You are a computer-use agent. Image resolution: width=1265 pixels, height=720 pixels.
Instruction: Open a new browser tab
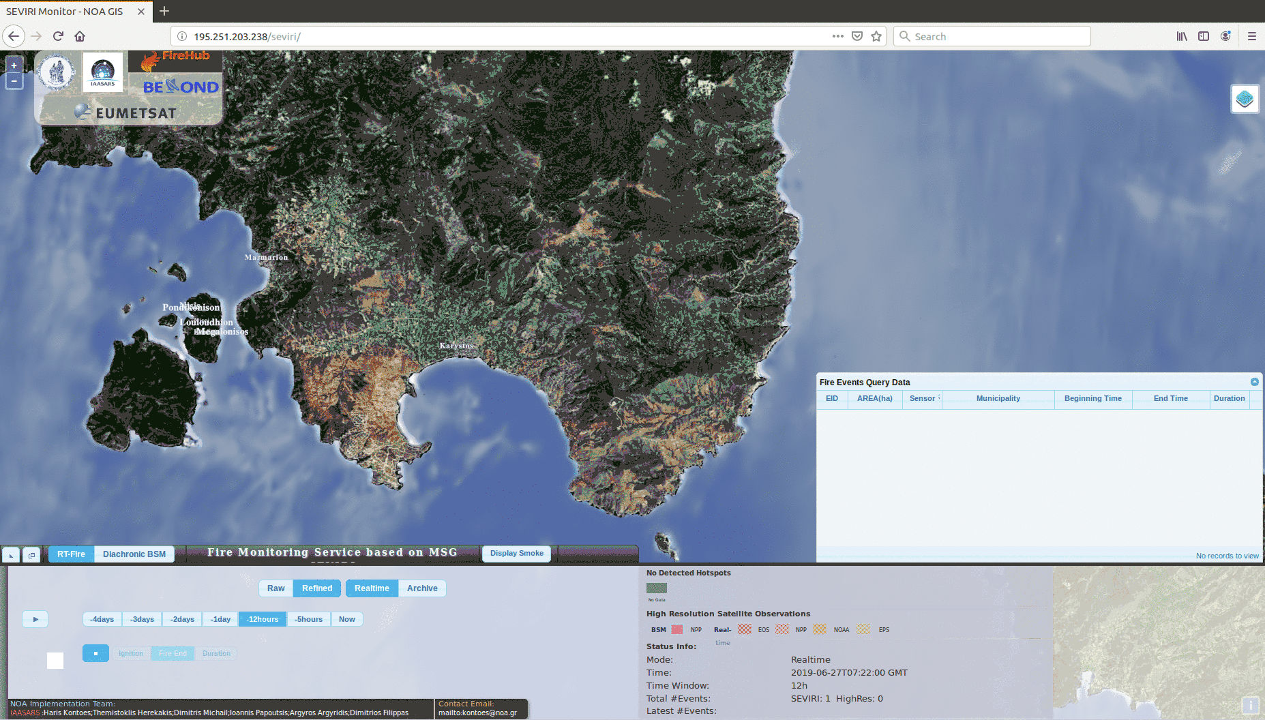point(164,11)
